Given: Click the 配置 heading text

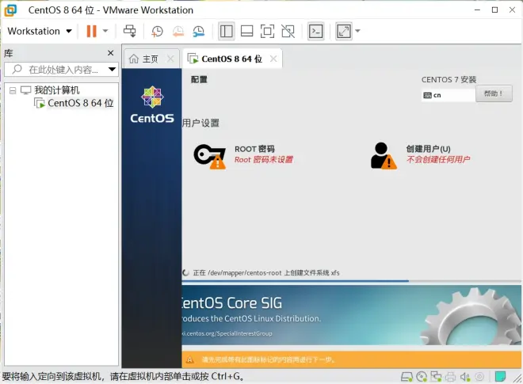Looking at the screenshot, I should click(199, 80).
